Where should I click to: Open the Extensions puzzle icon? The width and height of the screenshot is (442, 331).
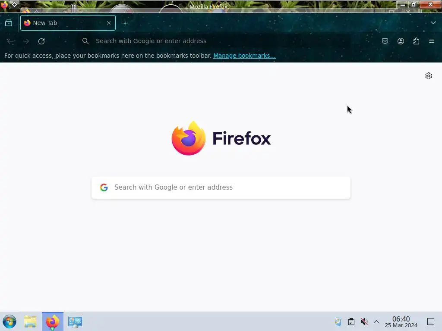point(416,41)
